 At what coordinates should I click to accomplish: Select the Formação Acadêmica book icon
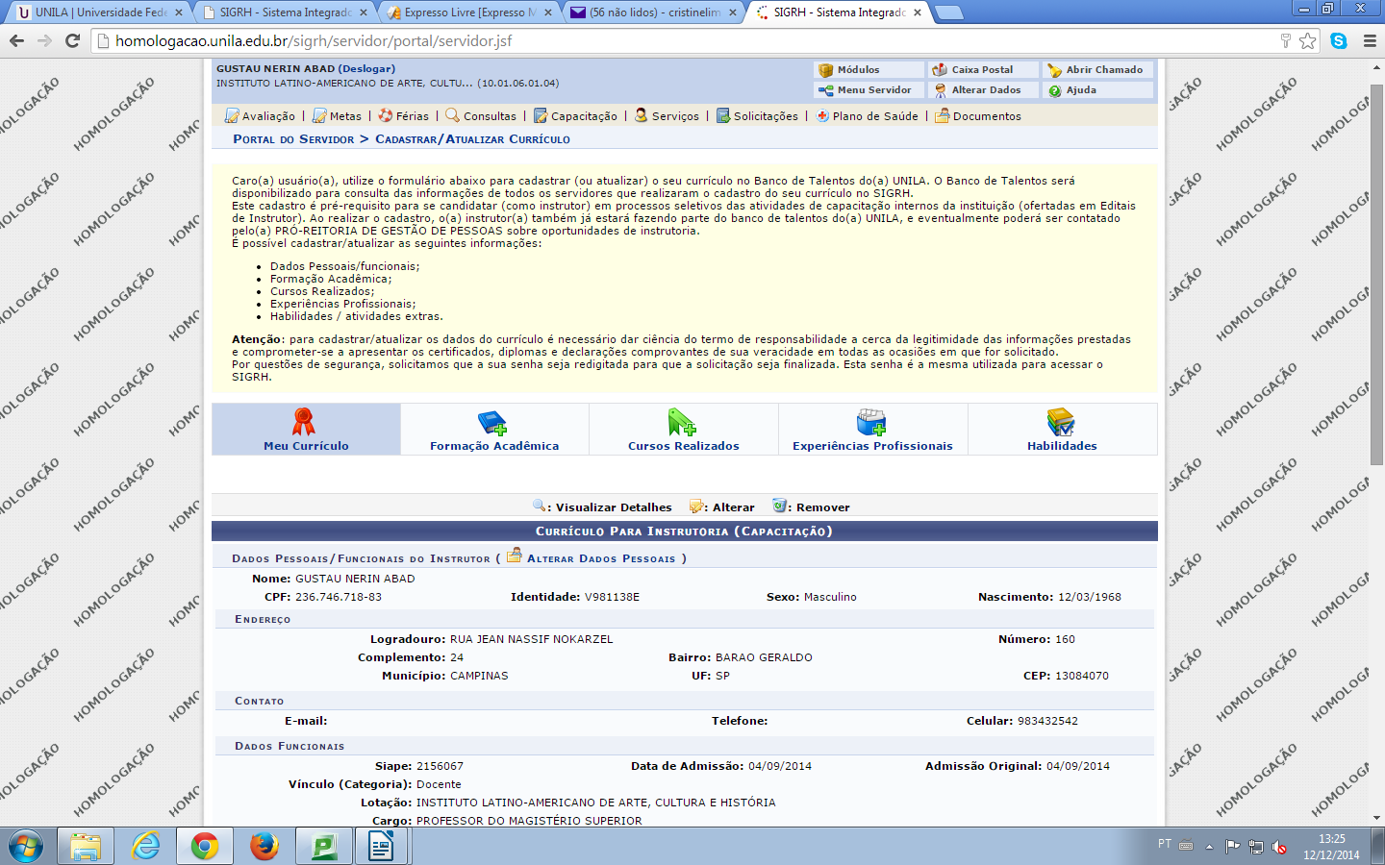[x=492, y=422]
